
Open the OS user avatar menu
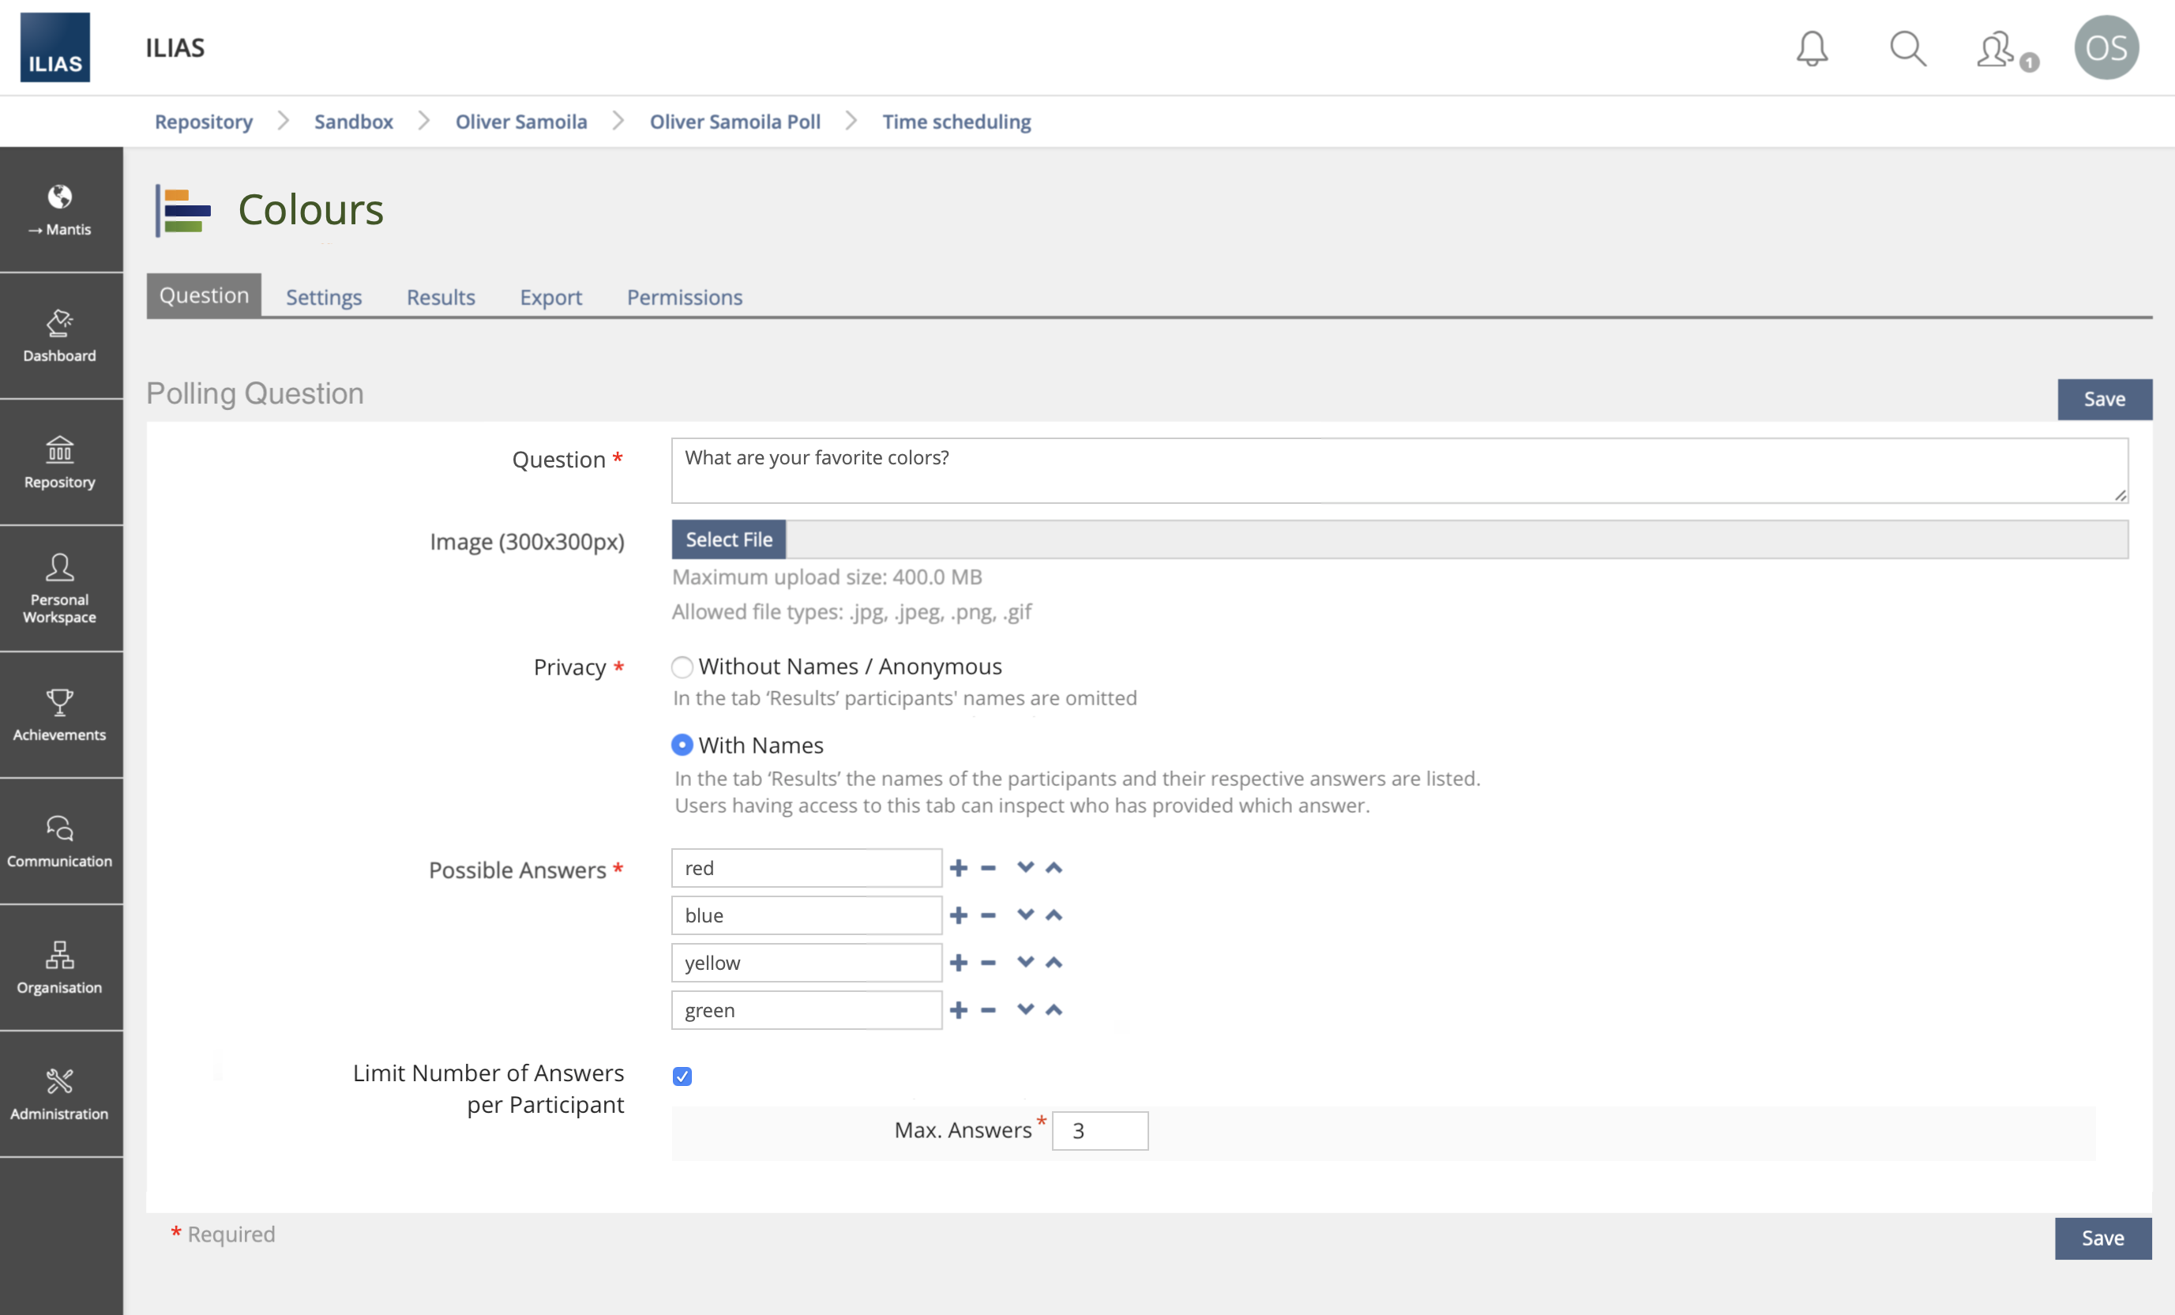pyautogui.click(x=2106, y=48)
